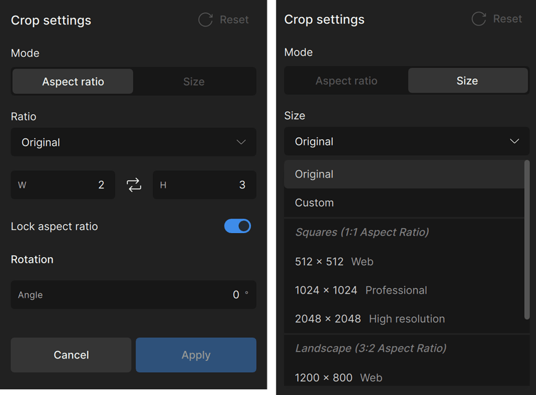This screenshot has height=395, width=536.
Task: Swap width and height using the swap icon
Action: pyautogui.click(x=134, y=185)
